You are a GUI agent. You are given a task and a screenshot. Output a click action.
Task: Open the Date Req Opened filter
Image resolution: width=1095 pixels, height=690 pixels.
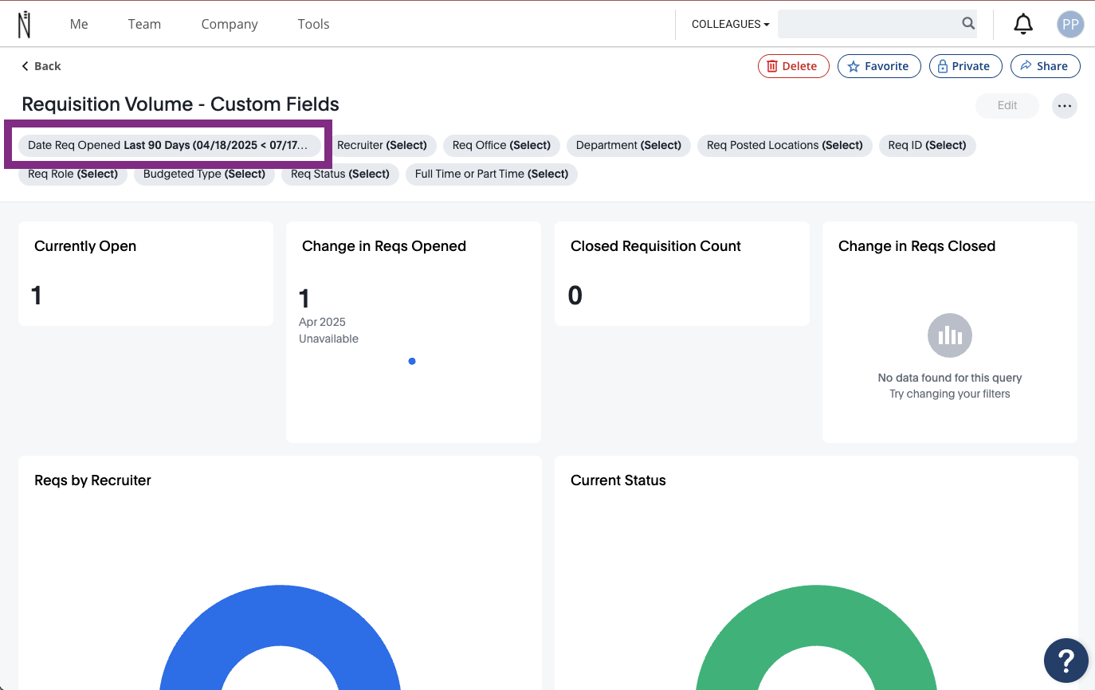[169, 145]
